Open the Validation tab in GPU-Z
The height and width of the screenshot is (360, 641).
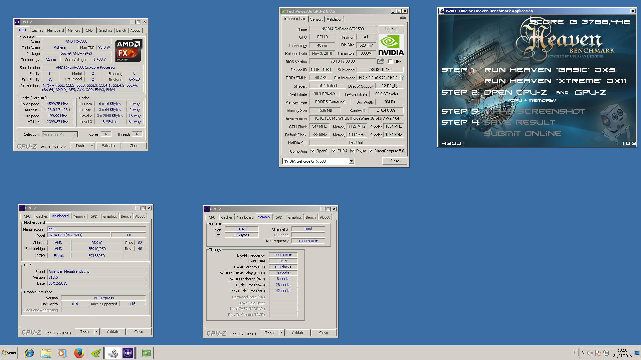335,19
